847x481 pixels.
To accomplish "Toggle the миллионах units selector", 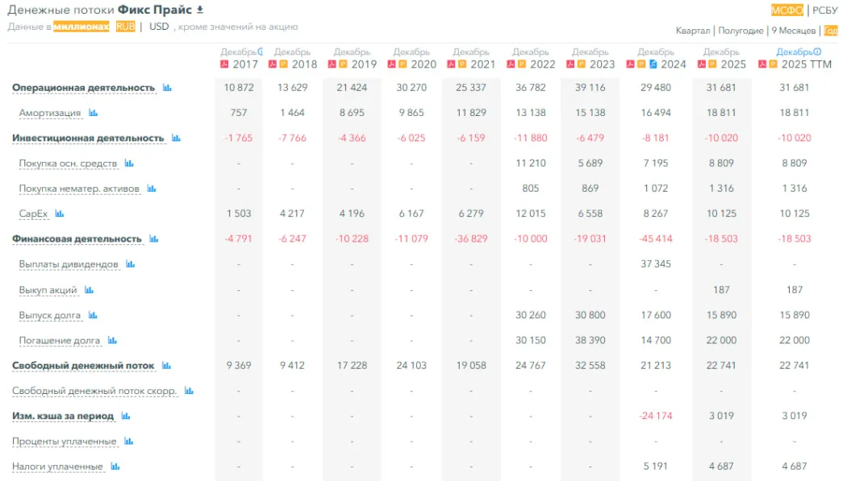I will click(x=81, y=27).
